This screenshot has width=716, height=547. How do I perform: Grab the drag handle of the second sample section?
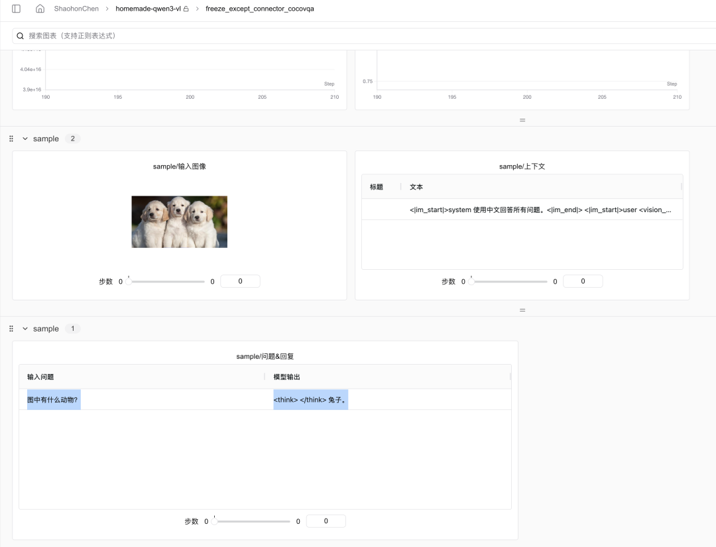(11, 328)
